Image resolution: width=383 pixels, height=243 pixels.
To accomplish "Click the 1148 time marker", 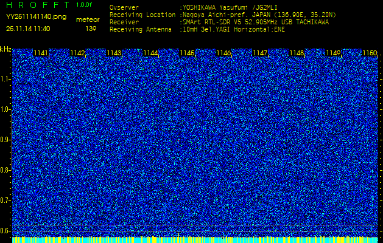I will (x=297, y=53).
